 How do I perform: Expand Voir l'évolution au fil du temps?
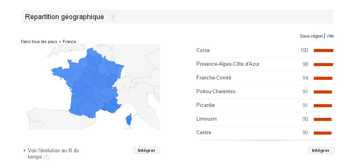pyautogui.click(x=53, y=154)
